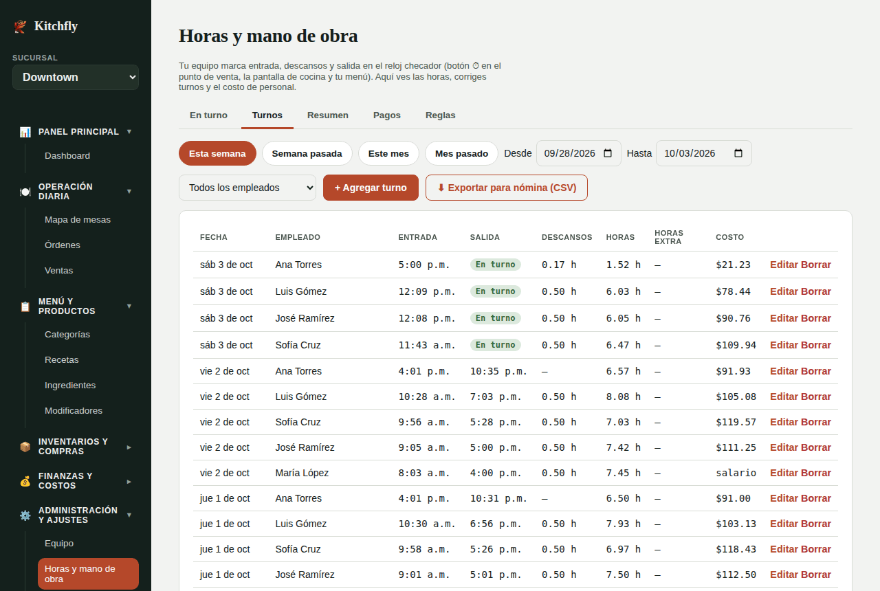
Task: Delete Ana Torres's jue 1 de oct shift
Action: (816, 498)
